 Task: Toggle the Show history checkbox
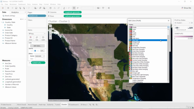(x=175, y=30)
